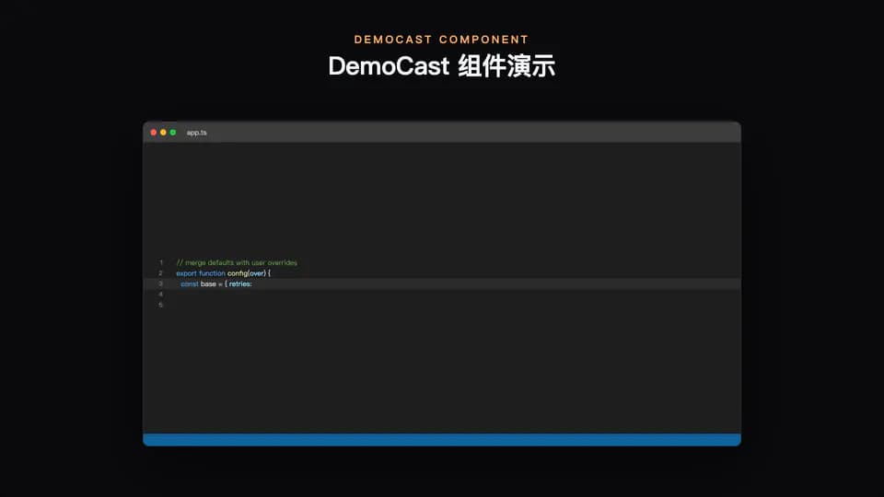Click the comment "// merge defaults with user overrides"
This screenshot has height=497, width=884.
(237, 262)
